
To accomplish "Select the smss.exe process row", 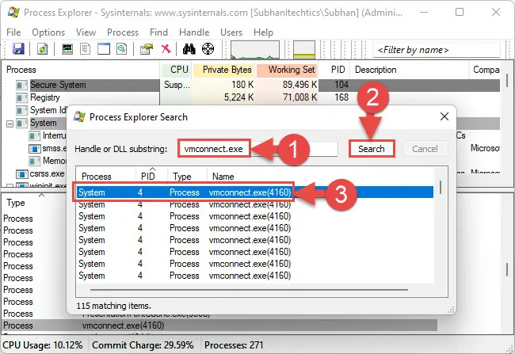I will tap(54, 148).
